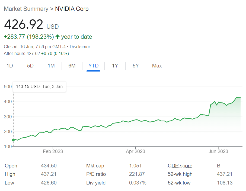Select the Max range tab
The width and height of the screenshot is (246, 191).
pyautogui.click(x=157, y=66)
